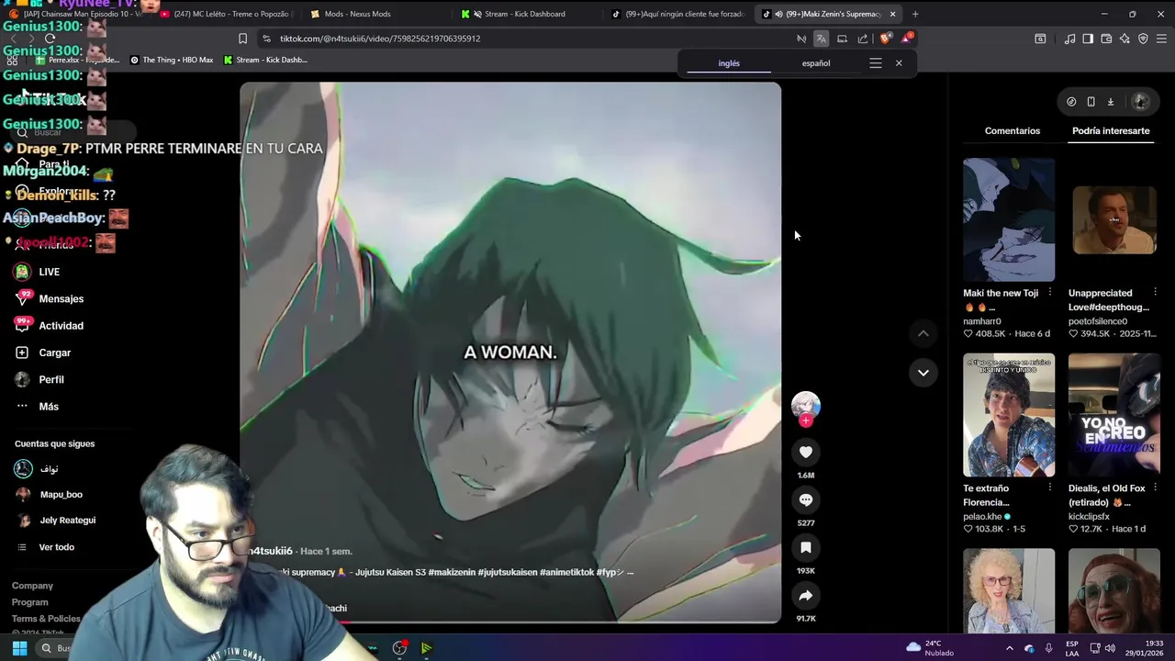This screenshot has width=1175, height=661.
Task: Switch to Podría interesarte tab
Action: click(1111, 130)
